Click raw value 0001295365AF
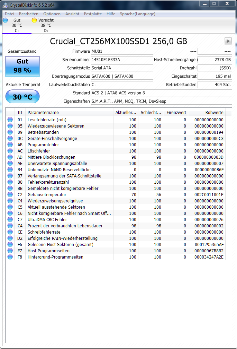 point(209,244)
